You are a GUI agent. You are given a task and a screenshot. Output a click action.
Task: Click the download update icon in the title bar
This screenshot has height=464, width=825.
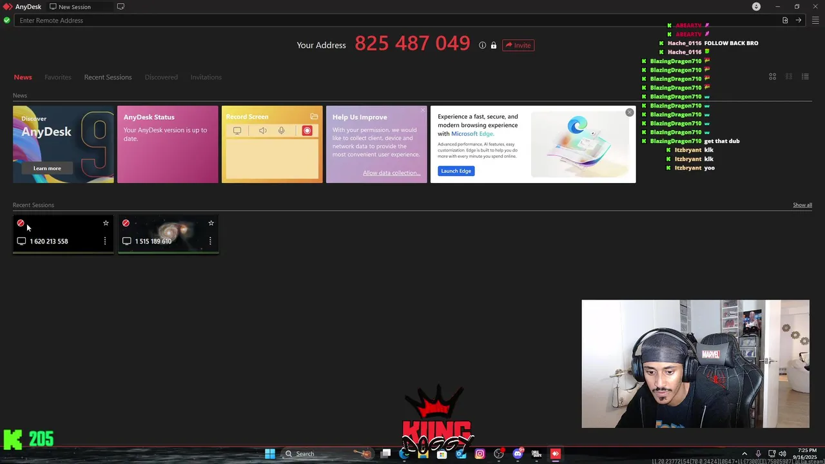(x=757, y=6)
